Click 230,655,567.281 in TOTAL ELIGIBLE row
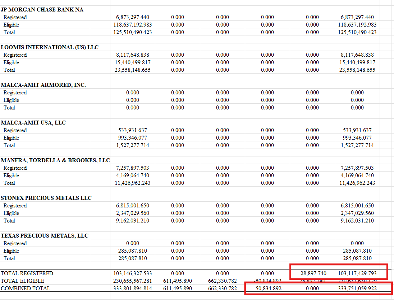This screenshot has width=394, height=300. [x=133, y=281]
